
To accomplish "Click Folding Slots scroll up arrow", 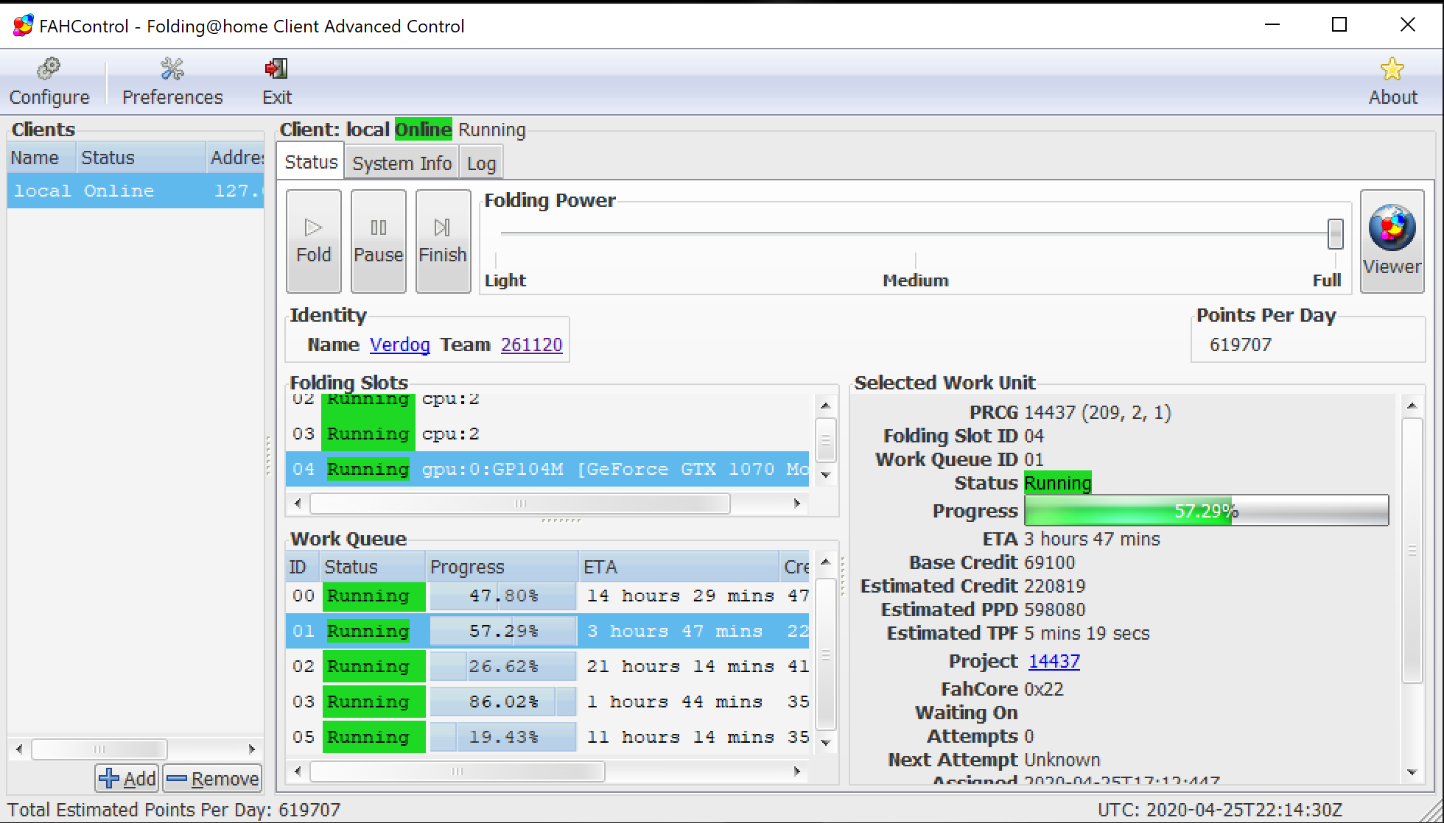I will click(x=825, y=406).
